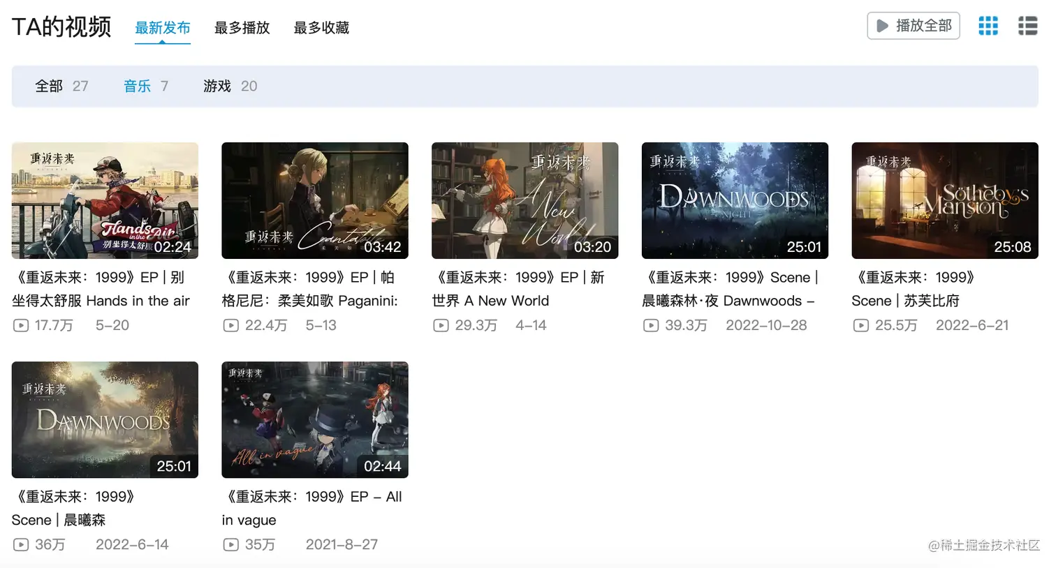
Task: Click play count icon beside 35万
Action: 230,544
